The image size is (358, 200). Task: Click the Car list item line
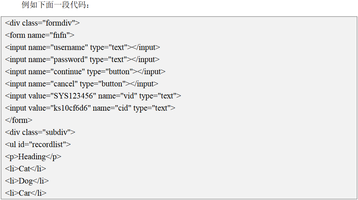pyautogui.click(x=26, y=193)
